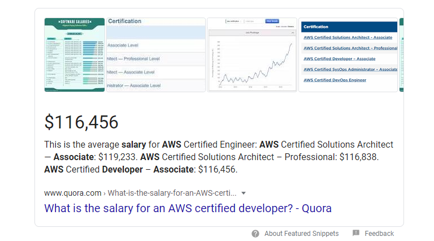Open the Certification level table thumbnail
This screenshot has height=241, width=434.
(x=156, y=55)
